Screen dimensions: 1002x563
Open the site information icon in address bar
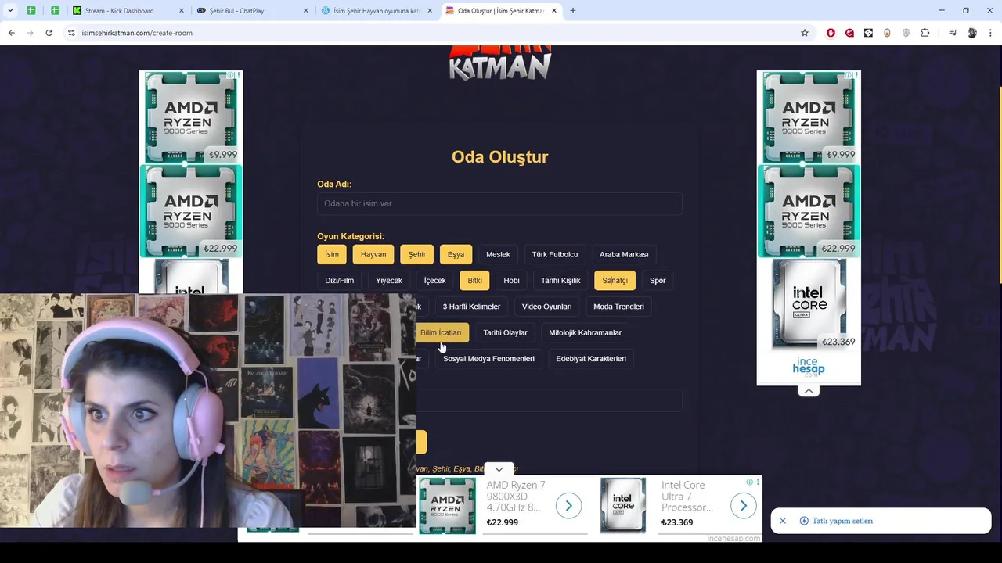coord(71,33)
